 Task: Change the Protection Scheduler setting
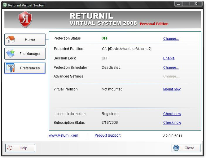tap(171, 68)
